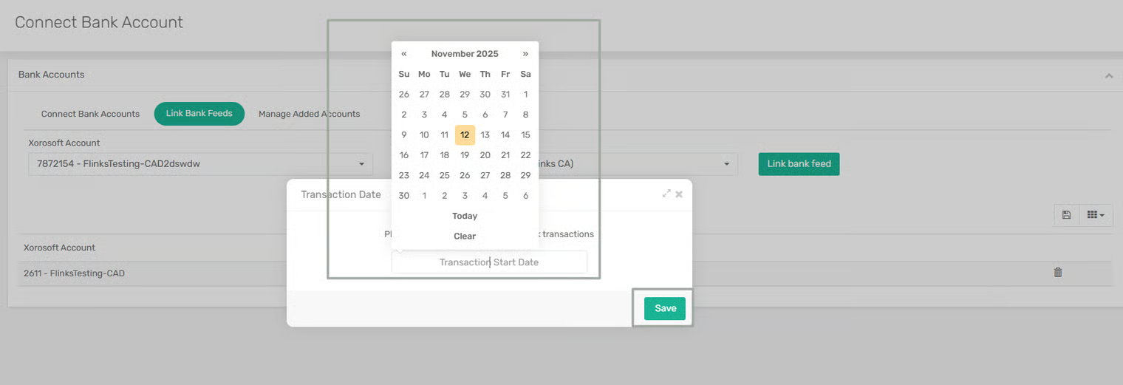Open the grid columns chooser dropdown
Screen dimensions: 1123x385
point(1096,215)
